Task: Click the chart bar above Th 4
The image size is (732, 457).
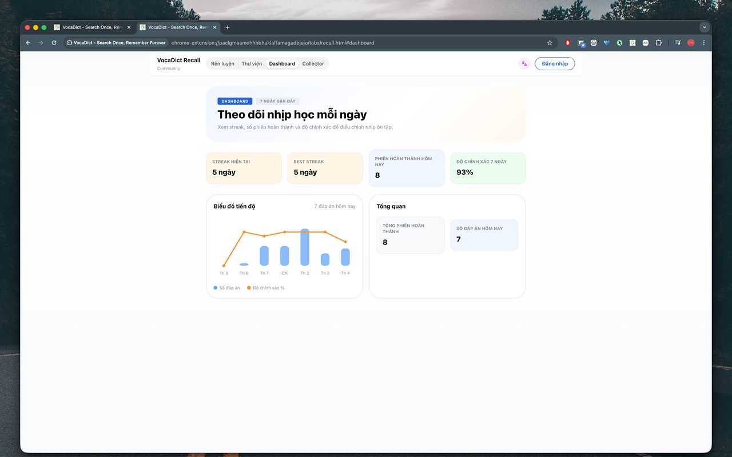Action: [345, 257]
